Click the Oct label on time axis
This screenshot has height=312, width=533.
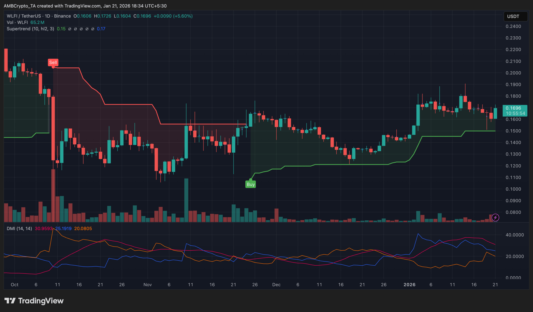[x=14, y=285]
